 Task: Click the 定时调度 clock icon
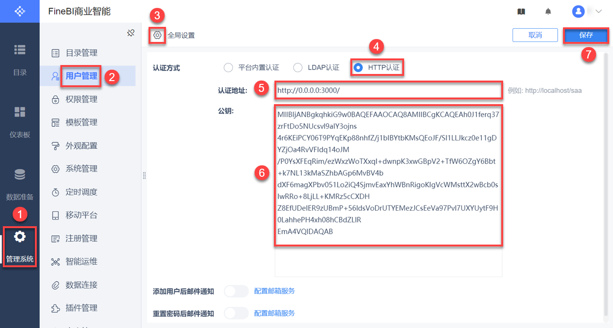pyautogui.click(x=56, y=192)
